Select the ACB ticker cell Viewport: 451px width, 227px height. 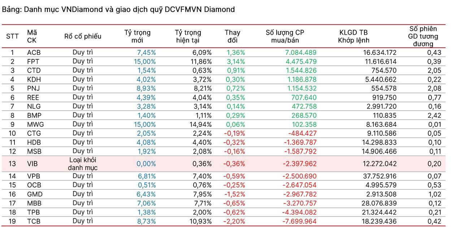pos(34,53)
